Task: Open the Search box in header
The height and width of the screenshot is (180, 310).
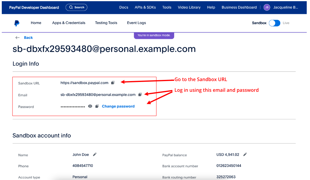Action: pyautogui.click(x=76, y=7)
